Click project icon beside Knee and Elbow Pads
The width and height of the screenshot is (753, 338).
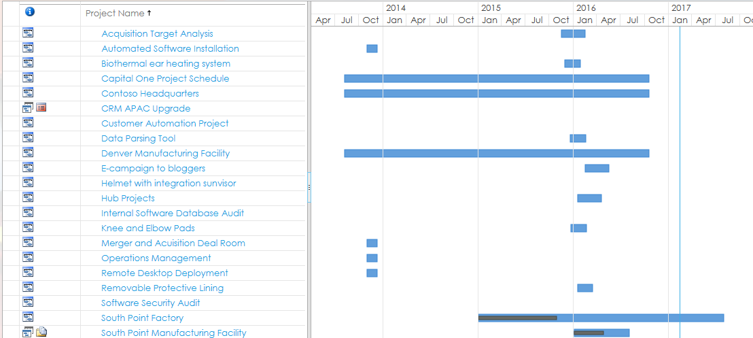tap(29, 228)
